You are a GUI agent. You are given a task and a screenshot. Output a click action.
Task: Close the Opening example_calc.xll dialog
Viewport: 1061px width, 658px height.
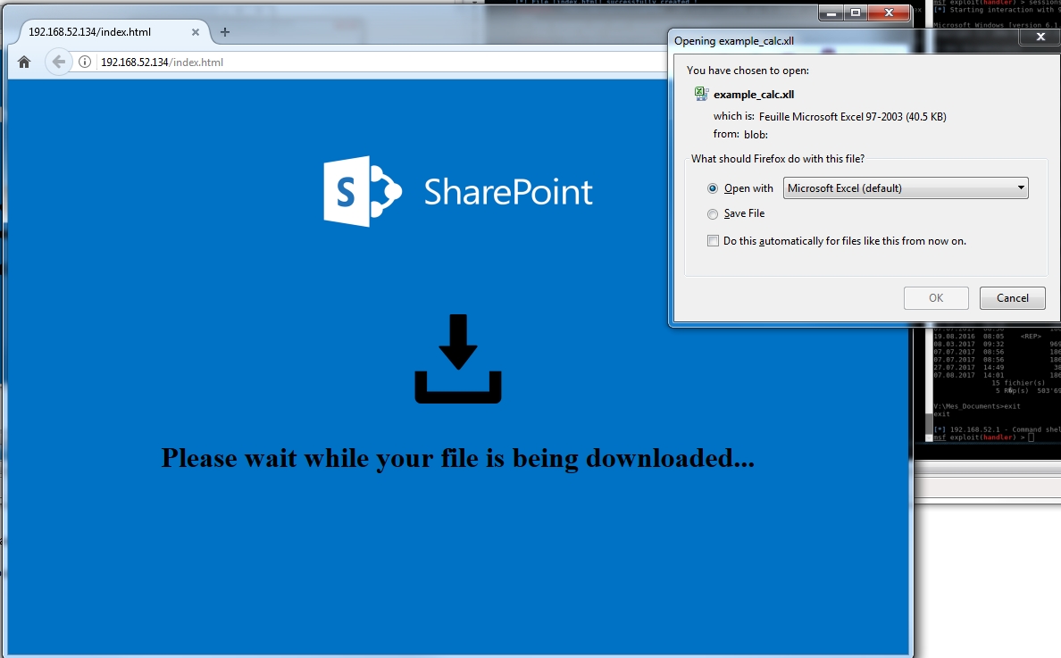pos(1040,37)
